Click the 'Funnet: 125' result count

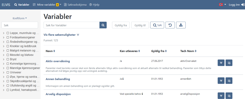tap(51, 40)
